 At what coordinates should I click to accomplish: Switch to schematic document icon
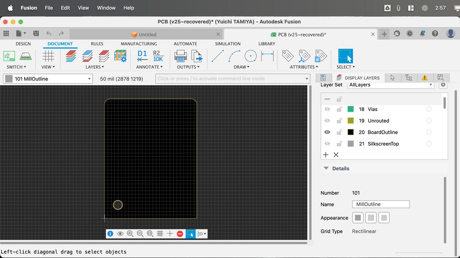click(x=9, y=56)
